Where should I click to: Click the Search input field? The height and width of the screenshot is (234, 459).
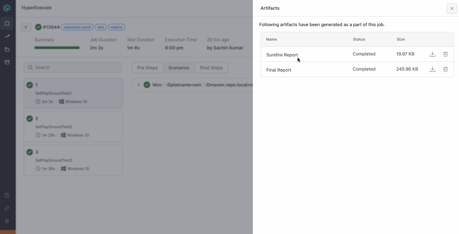(73, 67)
